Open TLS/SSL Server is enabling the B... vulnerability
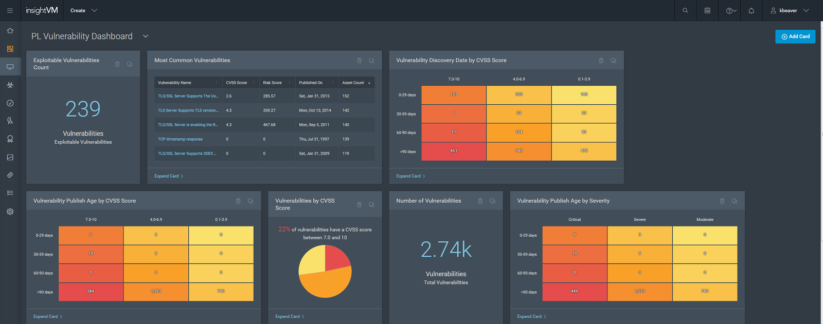The width and height of the screenshot is (823, 324). tap(188, 125)
